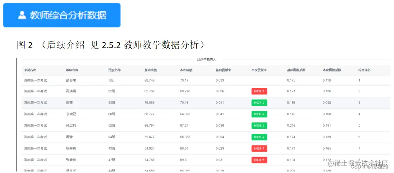Click the 基础成绩 column header
Image resolution: width=394 pixels, height=173 pixels.
[151, 70]
